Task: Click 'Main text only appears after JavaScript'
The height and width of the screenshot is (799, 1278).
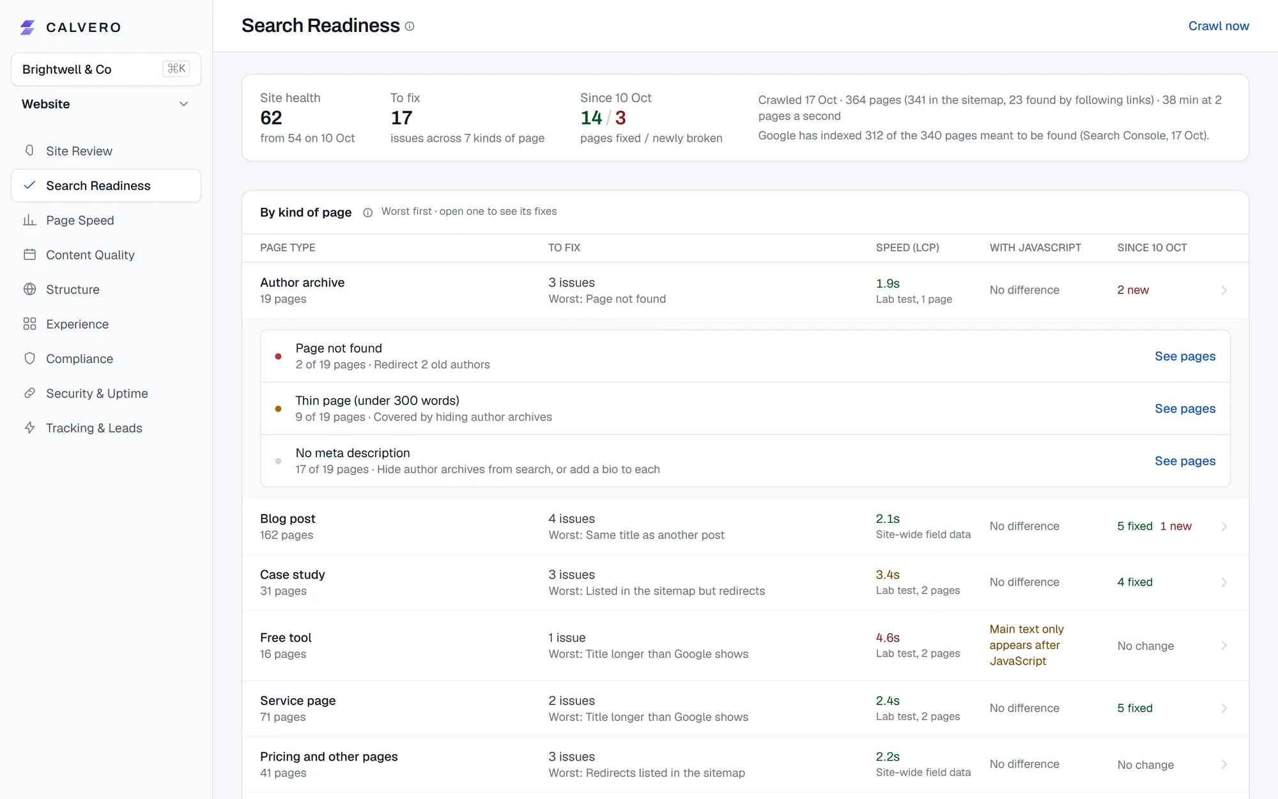Action: 1026,645
